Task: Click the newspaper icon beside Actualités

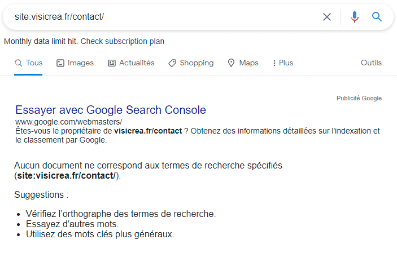Action: (112, 63)
